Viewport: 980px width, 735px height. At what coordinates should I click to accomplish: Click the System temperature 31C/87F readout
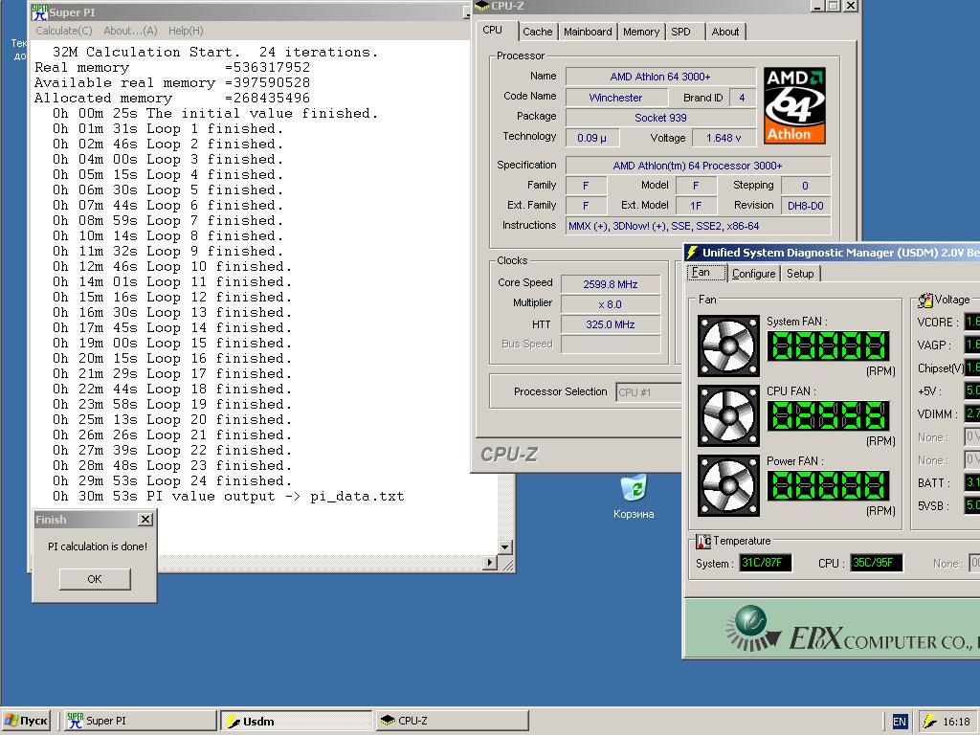tap(765, 563)
